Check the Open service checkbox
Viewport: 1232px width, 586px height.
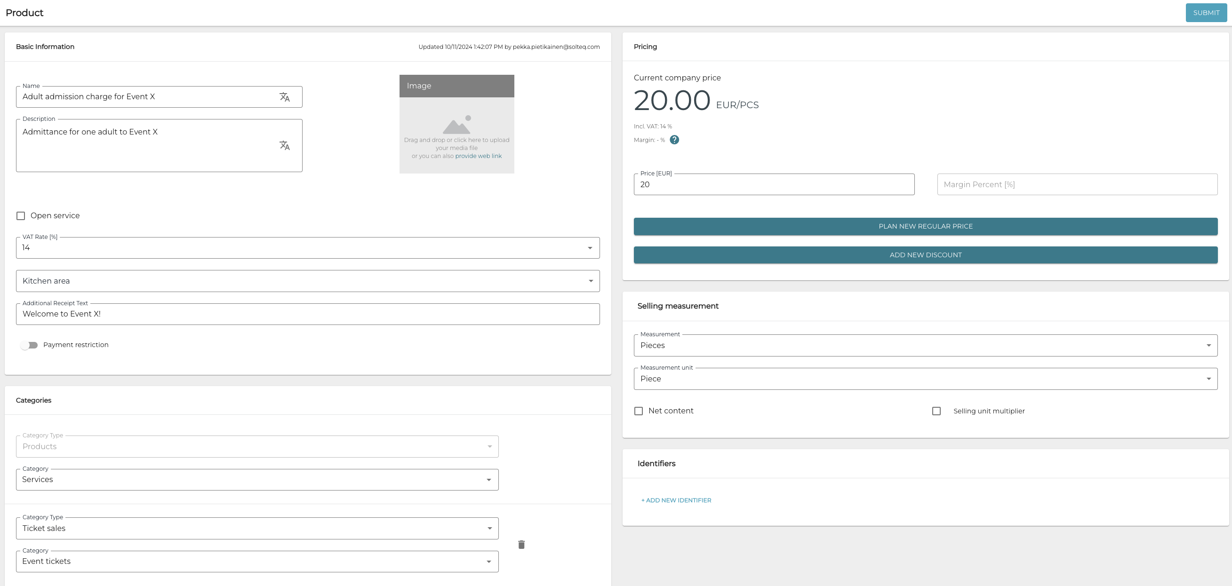pos(21,216)
